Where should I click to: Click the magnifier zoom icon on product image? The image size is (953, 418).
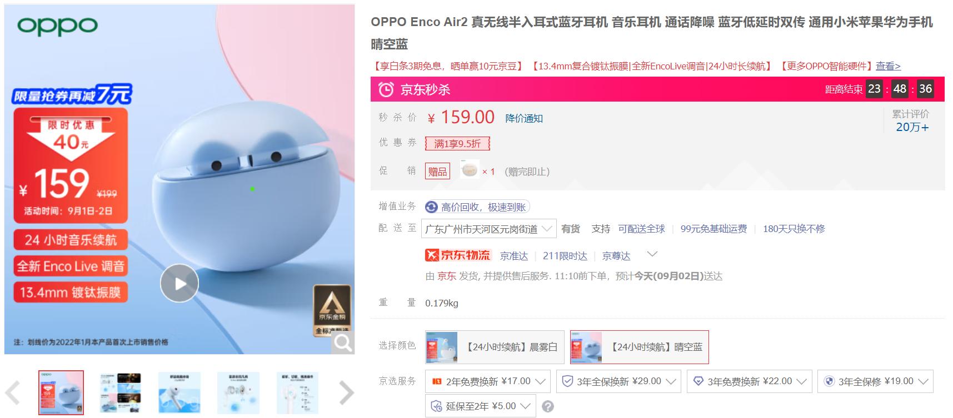tap(342, 343)
